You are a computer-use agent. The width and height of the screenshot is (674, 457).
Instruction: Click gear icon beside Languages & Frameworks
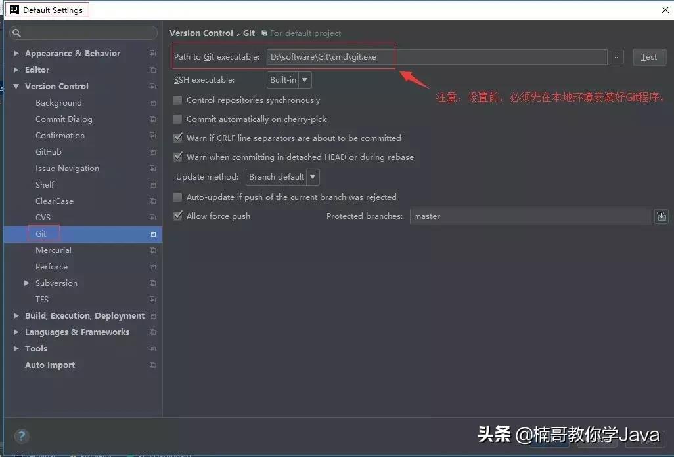tap(152, 332)
